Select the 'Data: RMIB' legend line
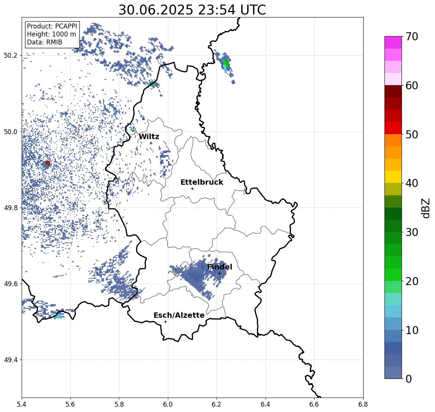This screenshot has width=435, height=412. (44, 42)
